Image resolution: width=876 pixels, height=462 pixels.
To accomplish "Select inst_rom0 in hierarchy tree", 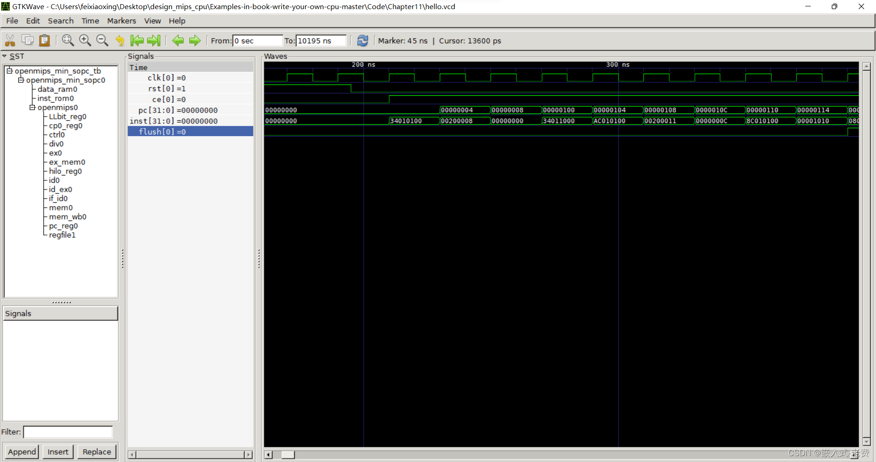I will (x=56, y=98).
